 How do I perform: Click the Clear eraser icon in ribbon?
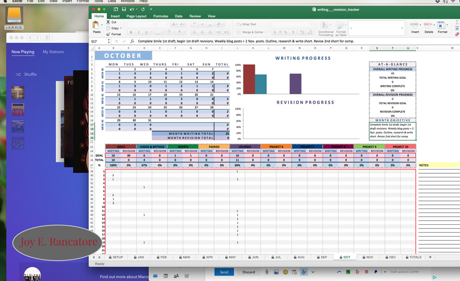[x=457, y=34]
